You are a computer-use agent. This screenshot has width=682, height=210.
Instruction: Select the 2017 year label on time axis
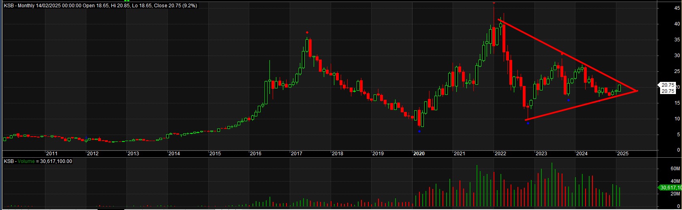coord(297,154)
